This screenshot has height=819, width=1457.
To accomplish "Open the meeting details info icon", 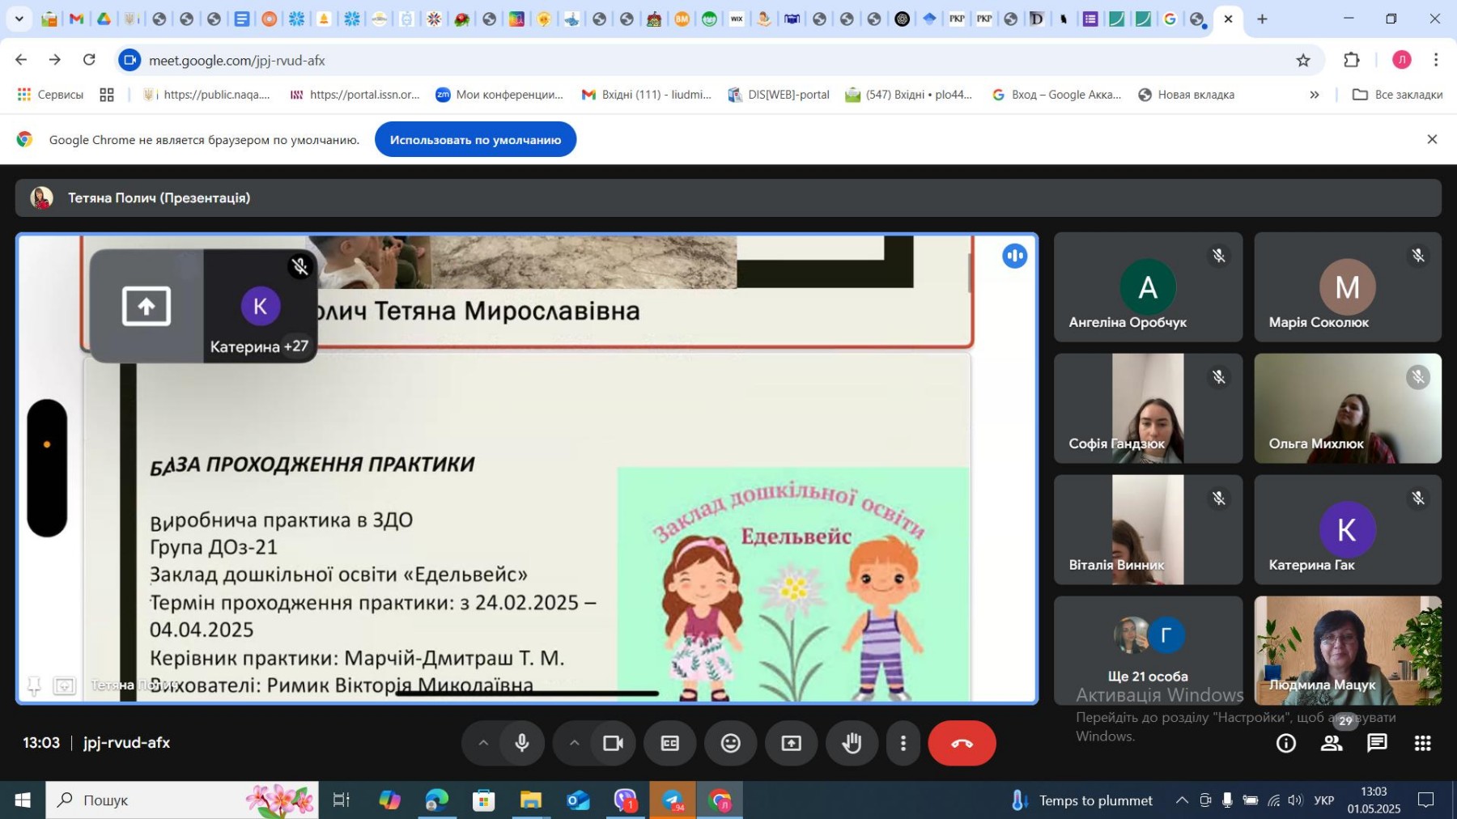I will point(1285,743).
